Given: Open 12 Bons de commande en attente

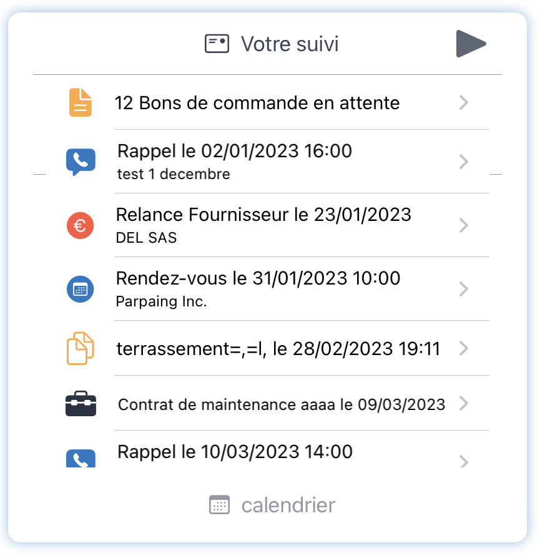Looking at the screenshot, I should (x=267, y=102).
